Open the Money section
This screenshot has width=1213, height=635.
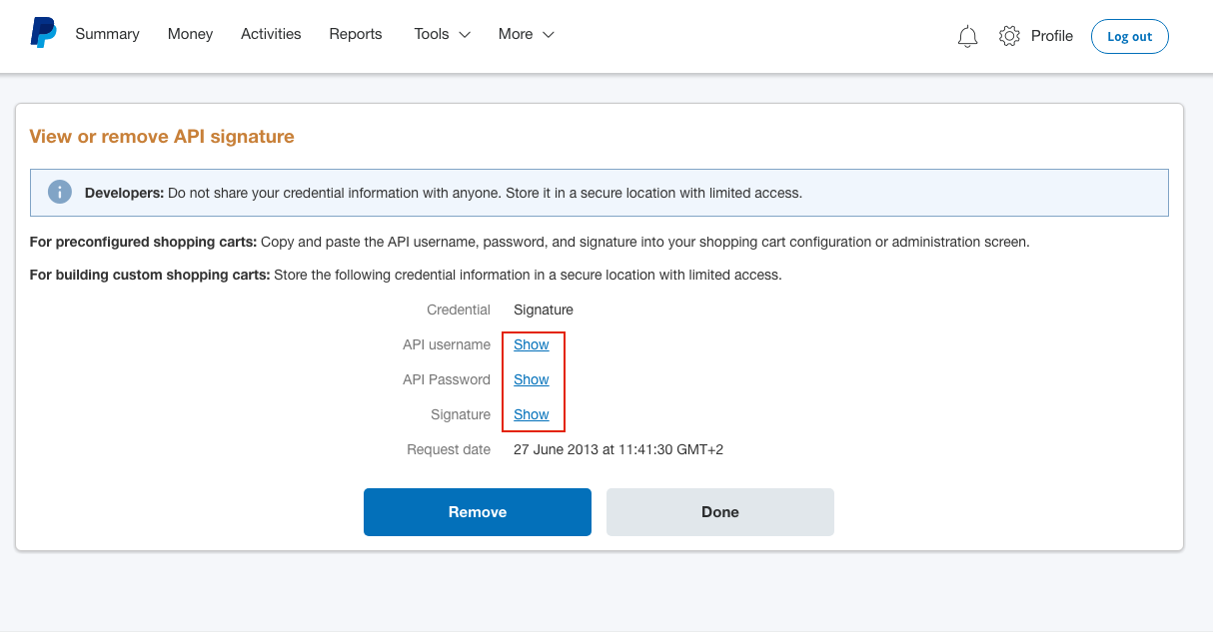190,34
